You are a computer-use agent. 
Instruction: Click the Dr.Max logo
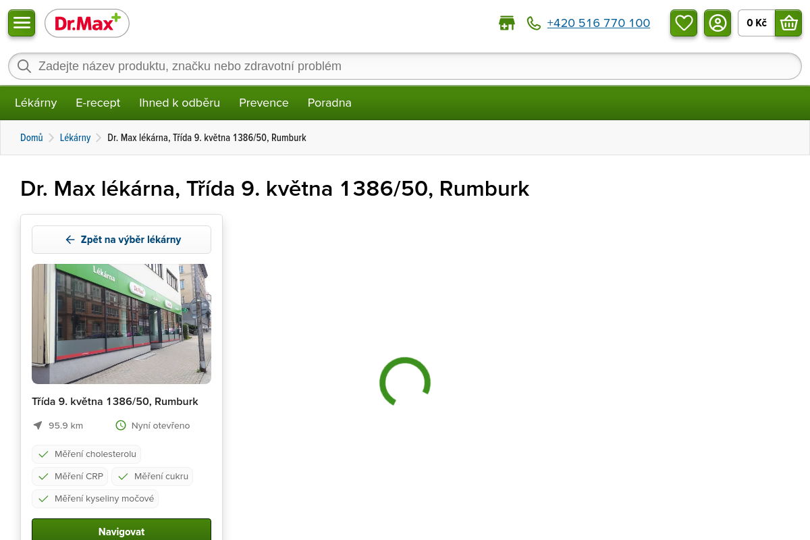87,24
